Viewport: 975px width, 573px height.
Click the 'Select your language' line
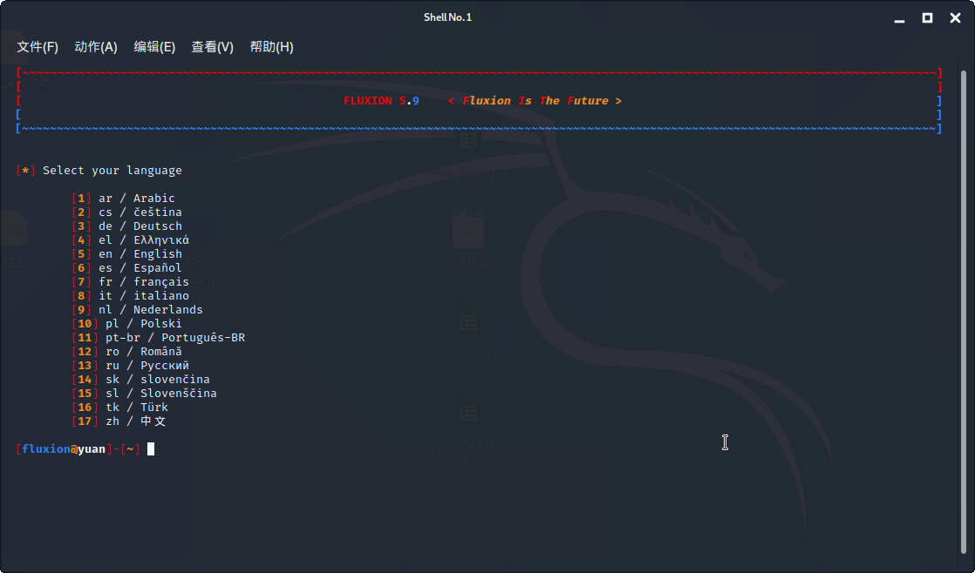[x=99, y=170]
